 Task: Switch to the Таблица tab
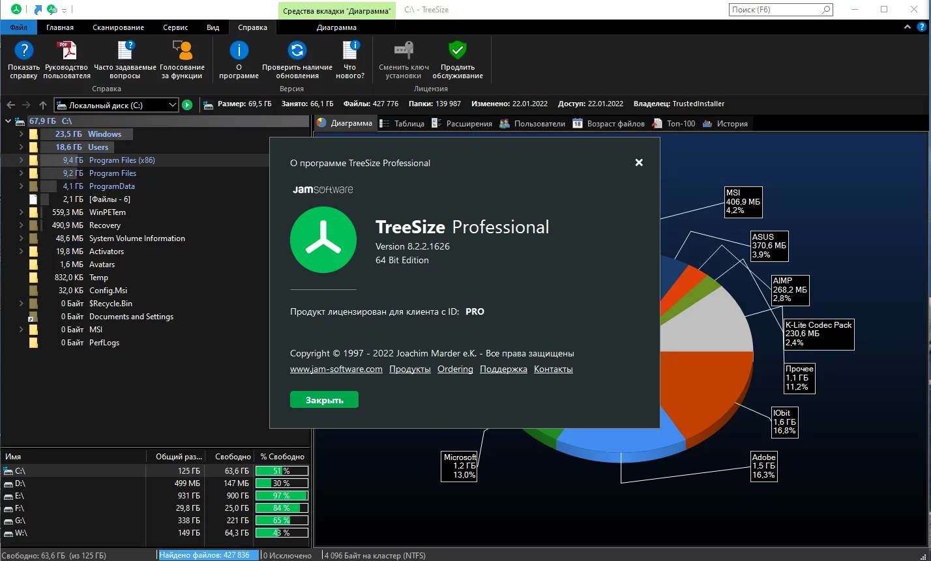402,124
